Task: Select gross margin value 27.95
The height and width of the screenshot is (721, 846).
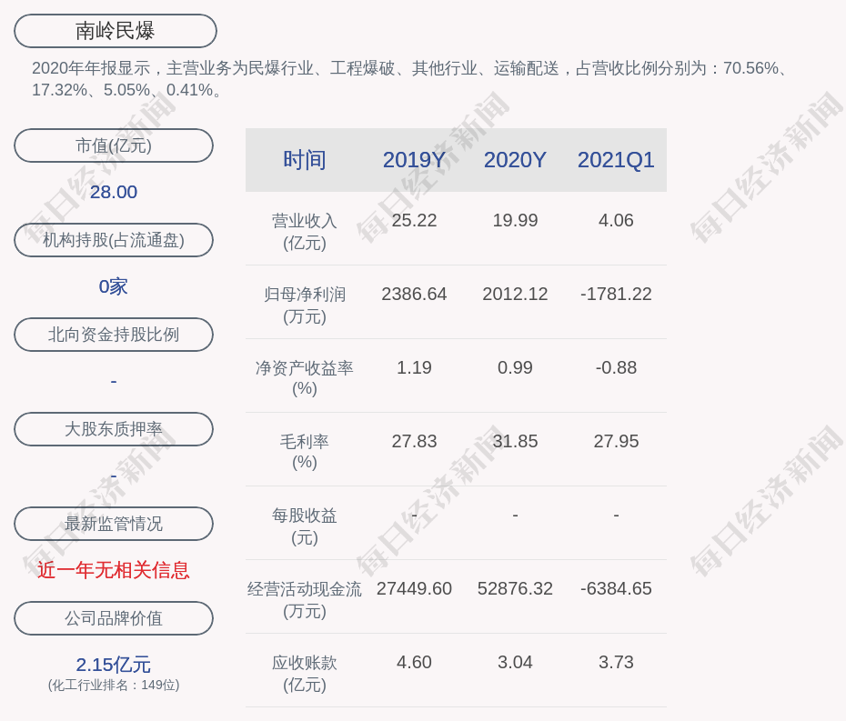Action: 616,441
